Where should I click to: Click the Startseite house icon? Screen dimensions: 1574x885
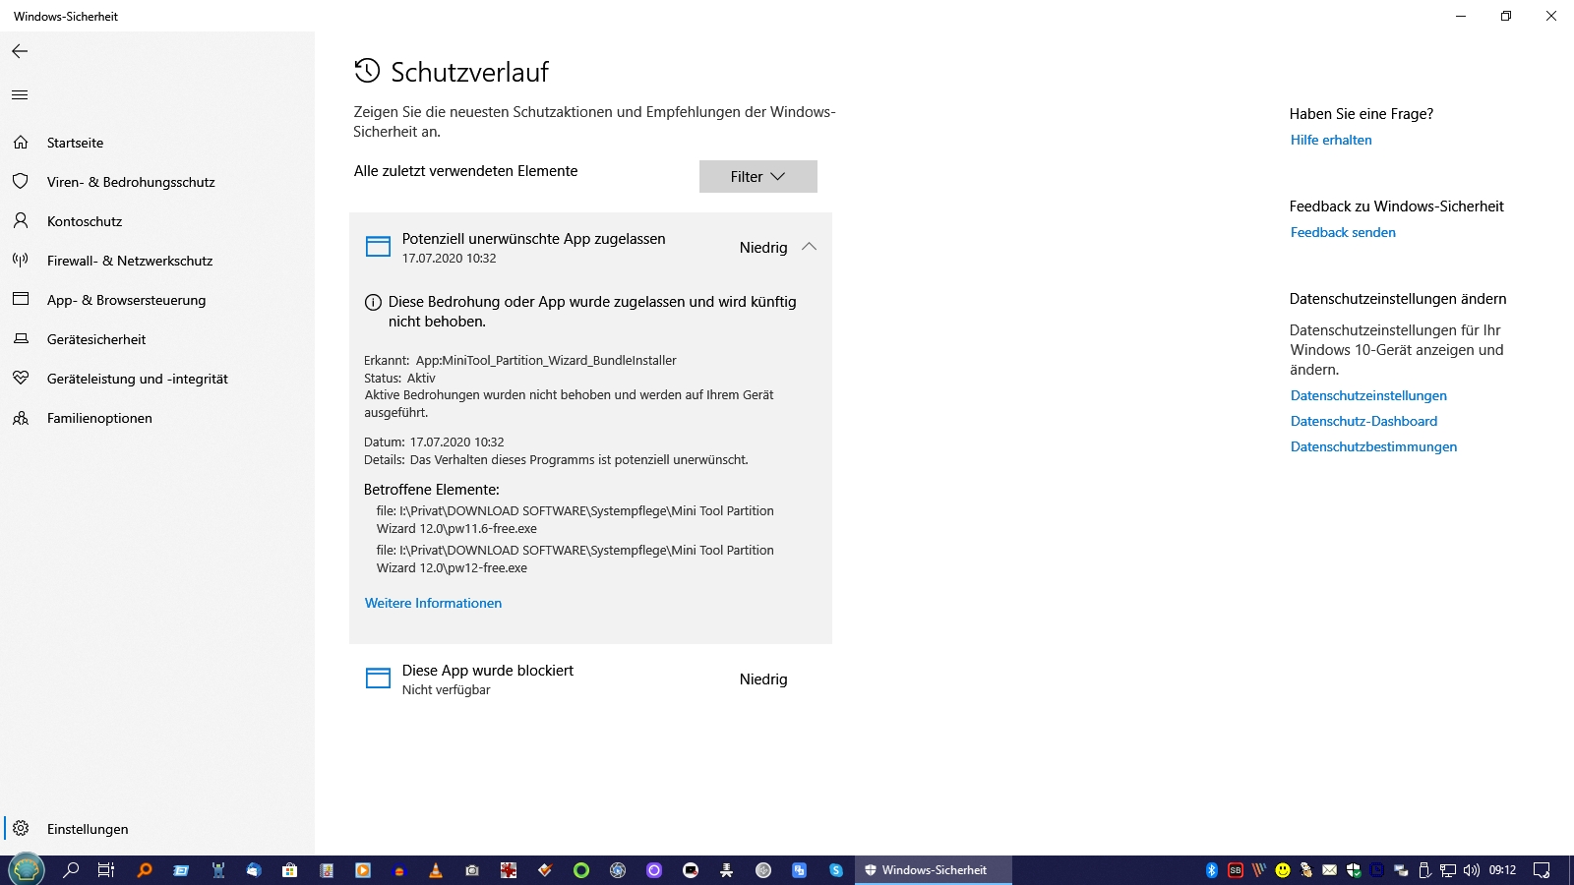click(x=21, y=143)
